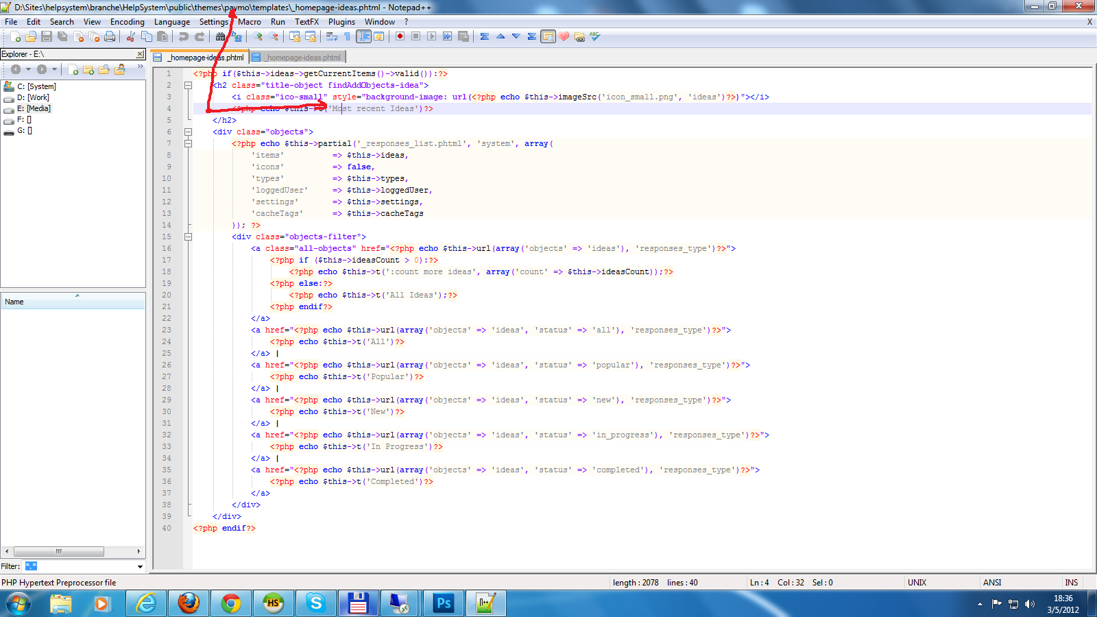Start macro recording with red record icon

(x=400, y=36)
